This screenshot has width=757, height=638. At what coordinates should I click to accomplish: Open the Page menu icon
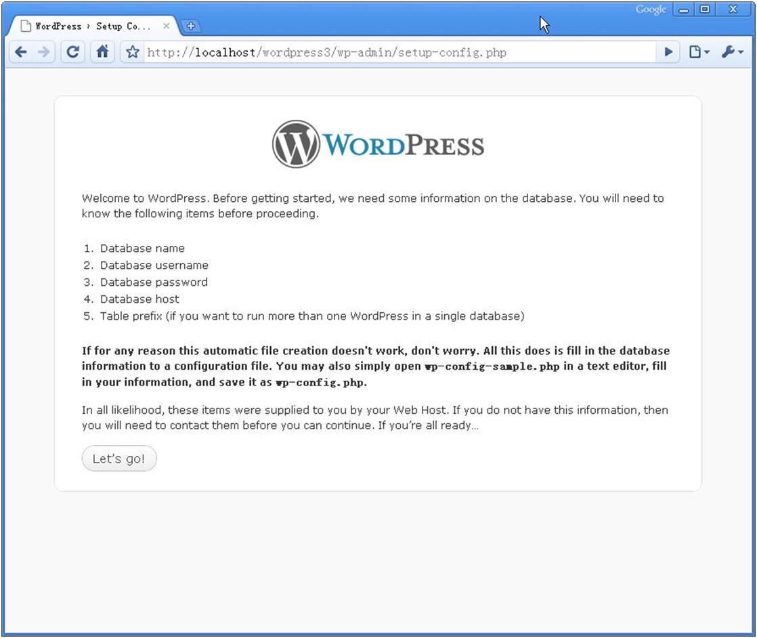699,51
